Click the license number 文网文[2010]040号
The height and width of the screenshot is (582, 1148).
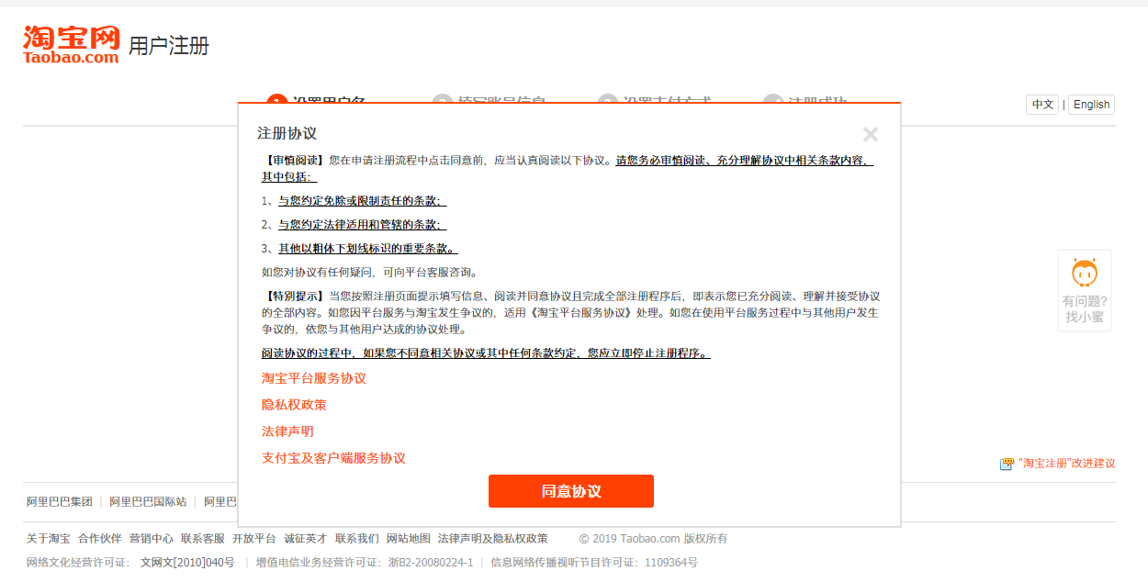(187, 563)
